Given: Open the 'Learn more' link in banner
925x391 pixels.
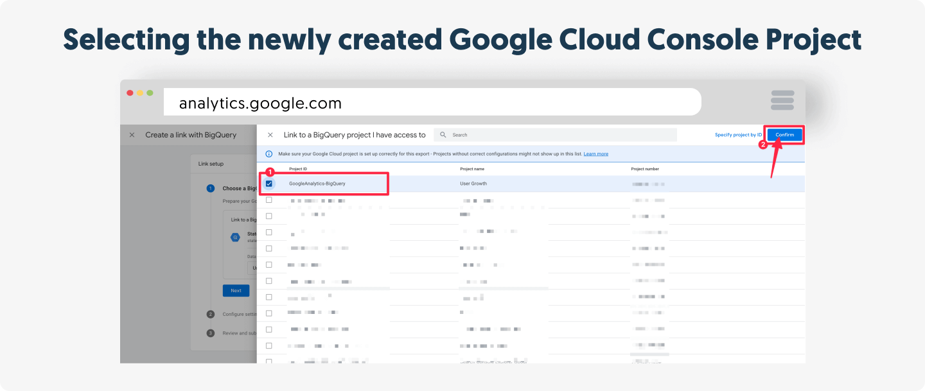Looking at the screenshot, I should point(595,154).
